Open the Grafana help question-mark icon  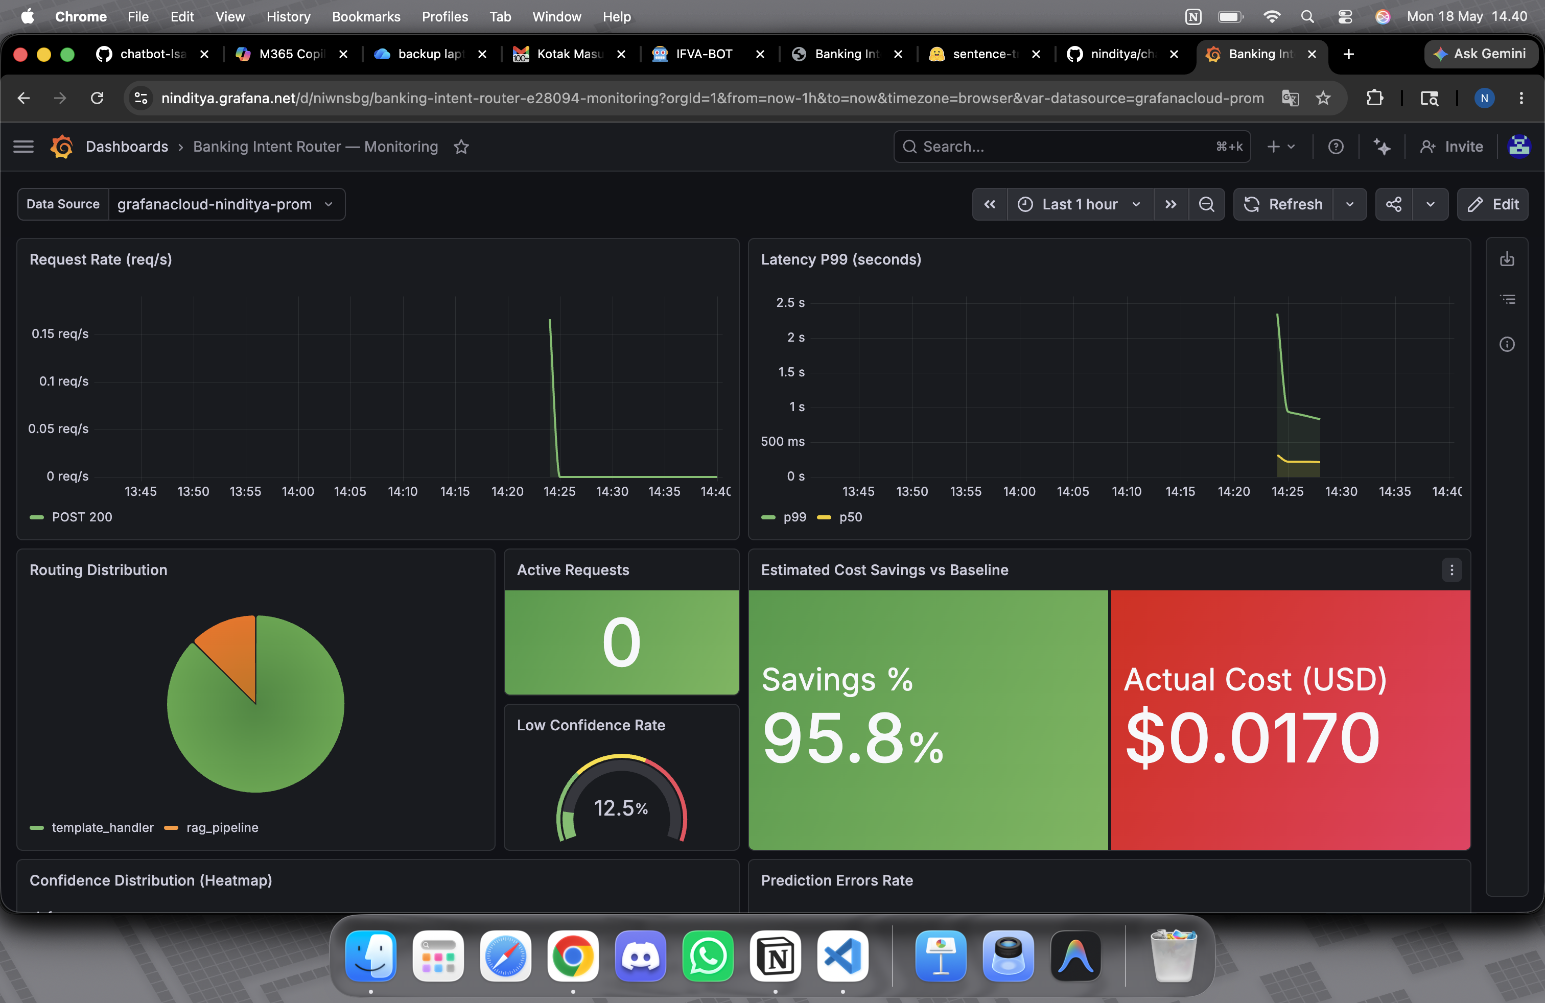tap(1336, 147)
